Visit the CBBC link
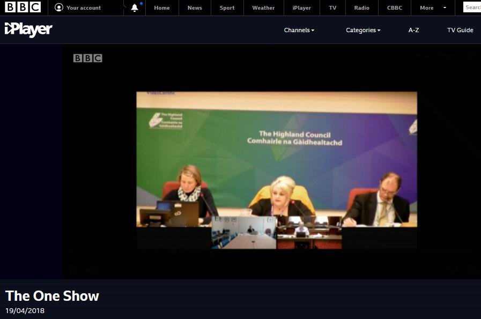This screenshot has width=481, height=319. 395,8
